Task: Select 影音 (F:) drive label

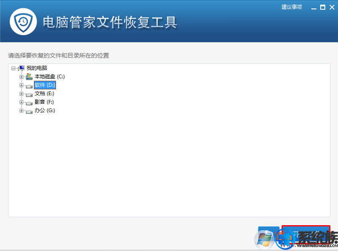Action: pyautogui.click(x=44, y=102)
